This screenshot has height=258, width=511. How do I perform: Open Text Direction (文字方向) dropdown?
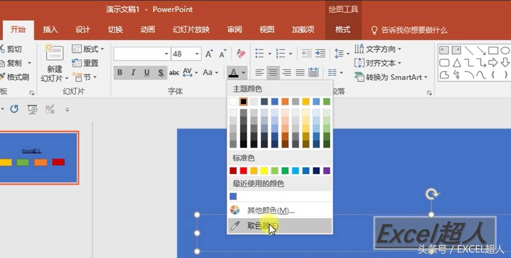(378, 49)
